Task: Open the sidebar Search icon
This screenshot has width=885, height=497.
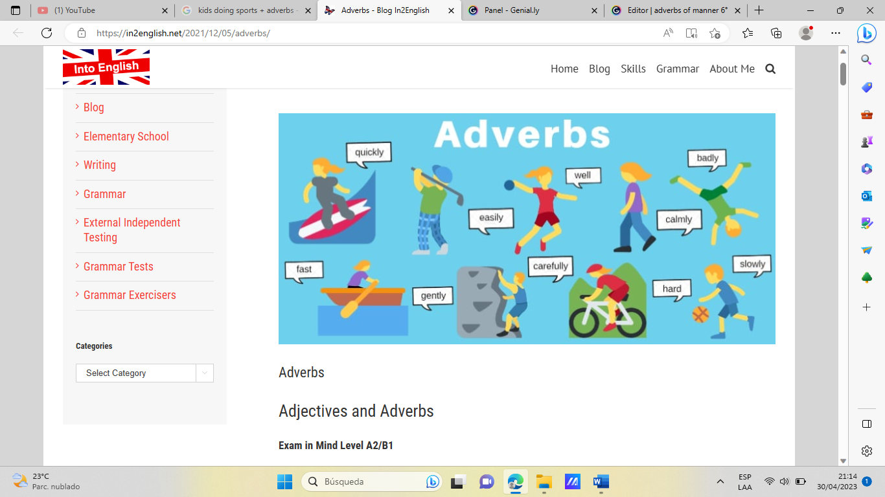Action: (x=866, y=60)
